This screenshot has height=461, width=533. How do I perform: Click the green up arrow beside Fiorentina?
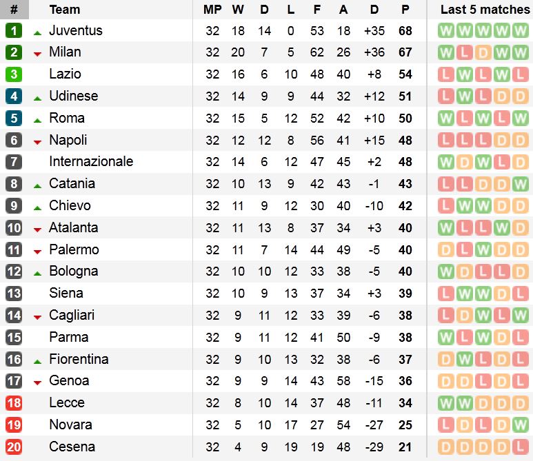tap(37, 360)
